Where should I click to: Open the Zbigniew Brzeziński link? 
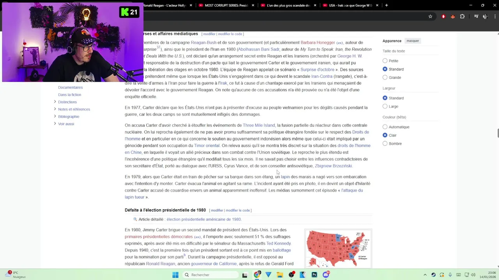[x=333, y=166]
